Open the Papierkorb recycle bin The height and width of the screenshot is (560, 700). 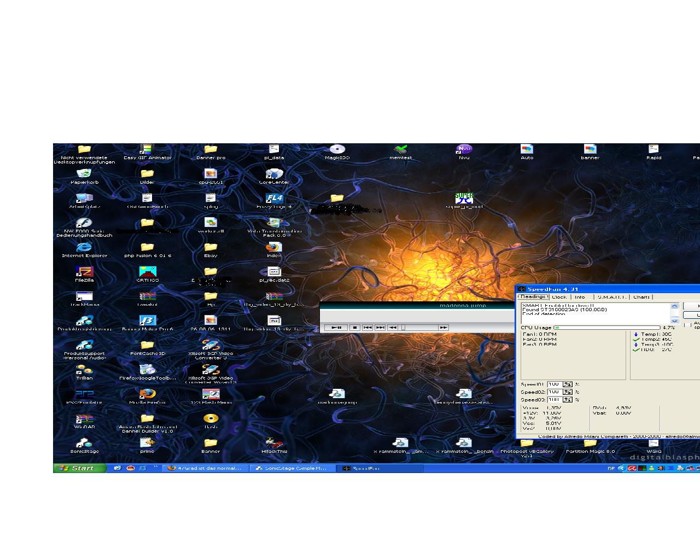coord(84,174)
